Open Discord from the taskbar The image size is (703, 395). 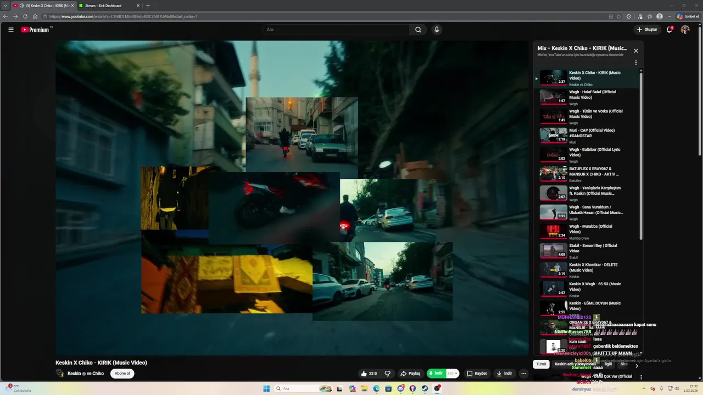tap(400, 388)
